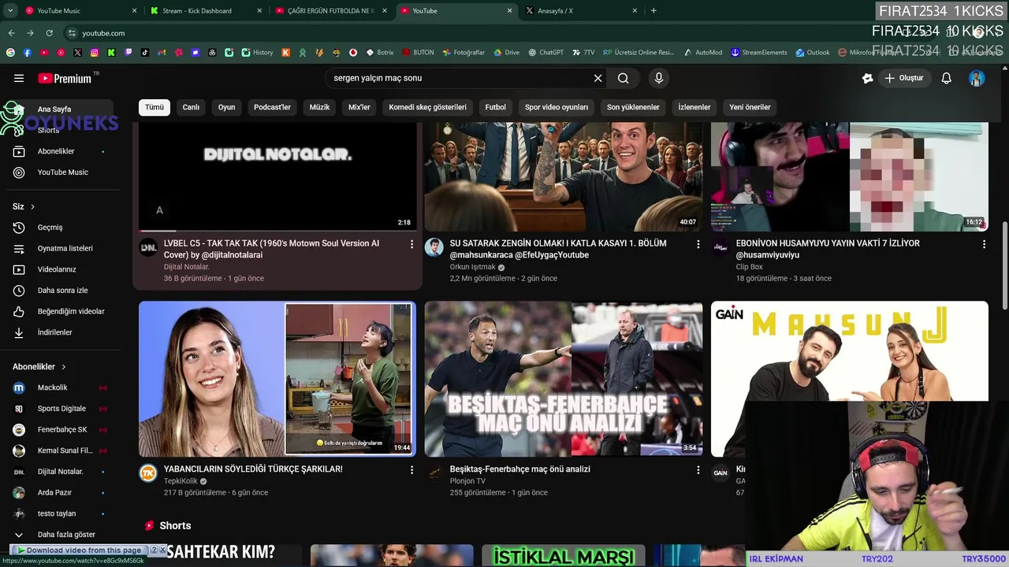The image size is (1009, 567).
Task: Click the browser back arrow
Action: tap(11, 33)
